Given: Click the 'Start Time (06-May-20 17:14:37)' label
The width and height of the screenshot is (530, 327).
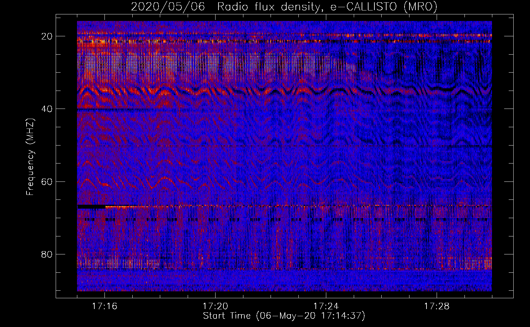Looking at the screenshot, I should pos(284,316).
